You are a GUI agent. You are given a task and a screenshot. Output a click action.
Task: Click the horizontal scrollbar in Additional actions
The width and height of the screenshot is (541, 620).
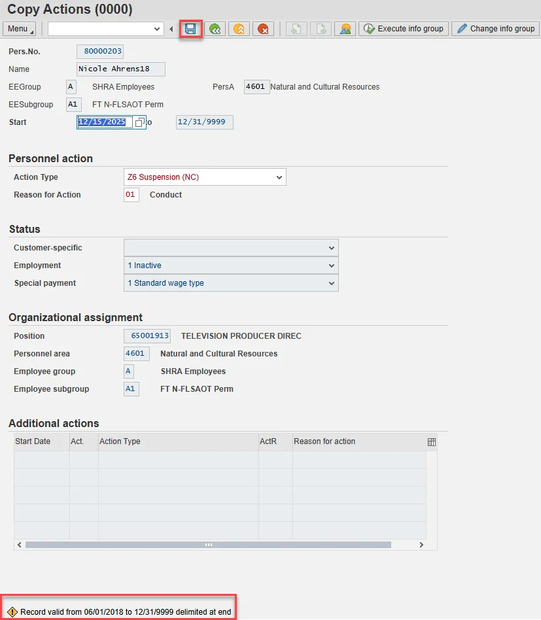(208, 544)
